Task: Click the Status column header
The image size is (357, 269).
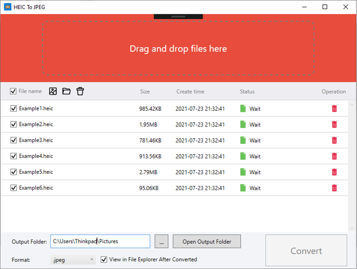Action: 247,91
